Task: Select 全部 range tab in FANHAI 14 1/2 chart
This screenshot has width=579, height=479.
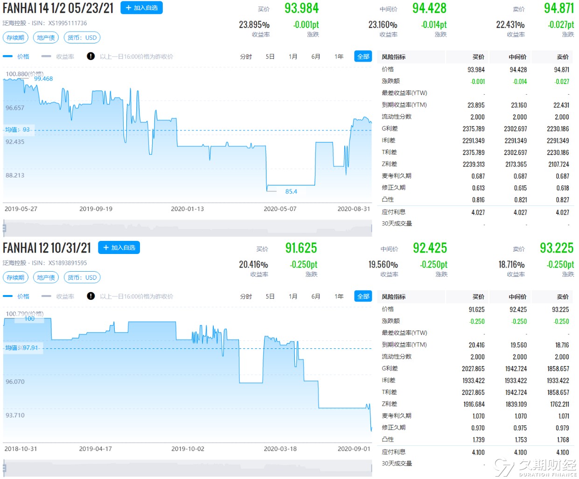Action: click(363, 56)
